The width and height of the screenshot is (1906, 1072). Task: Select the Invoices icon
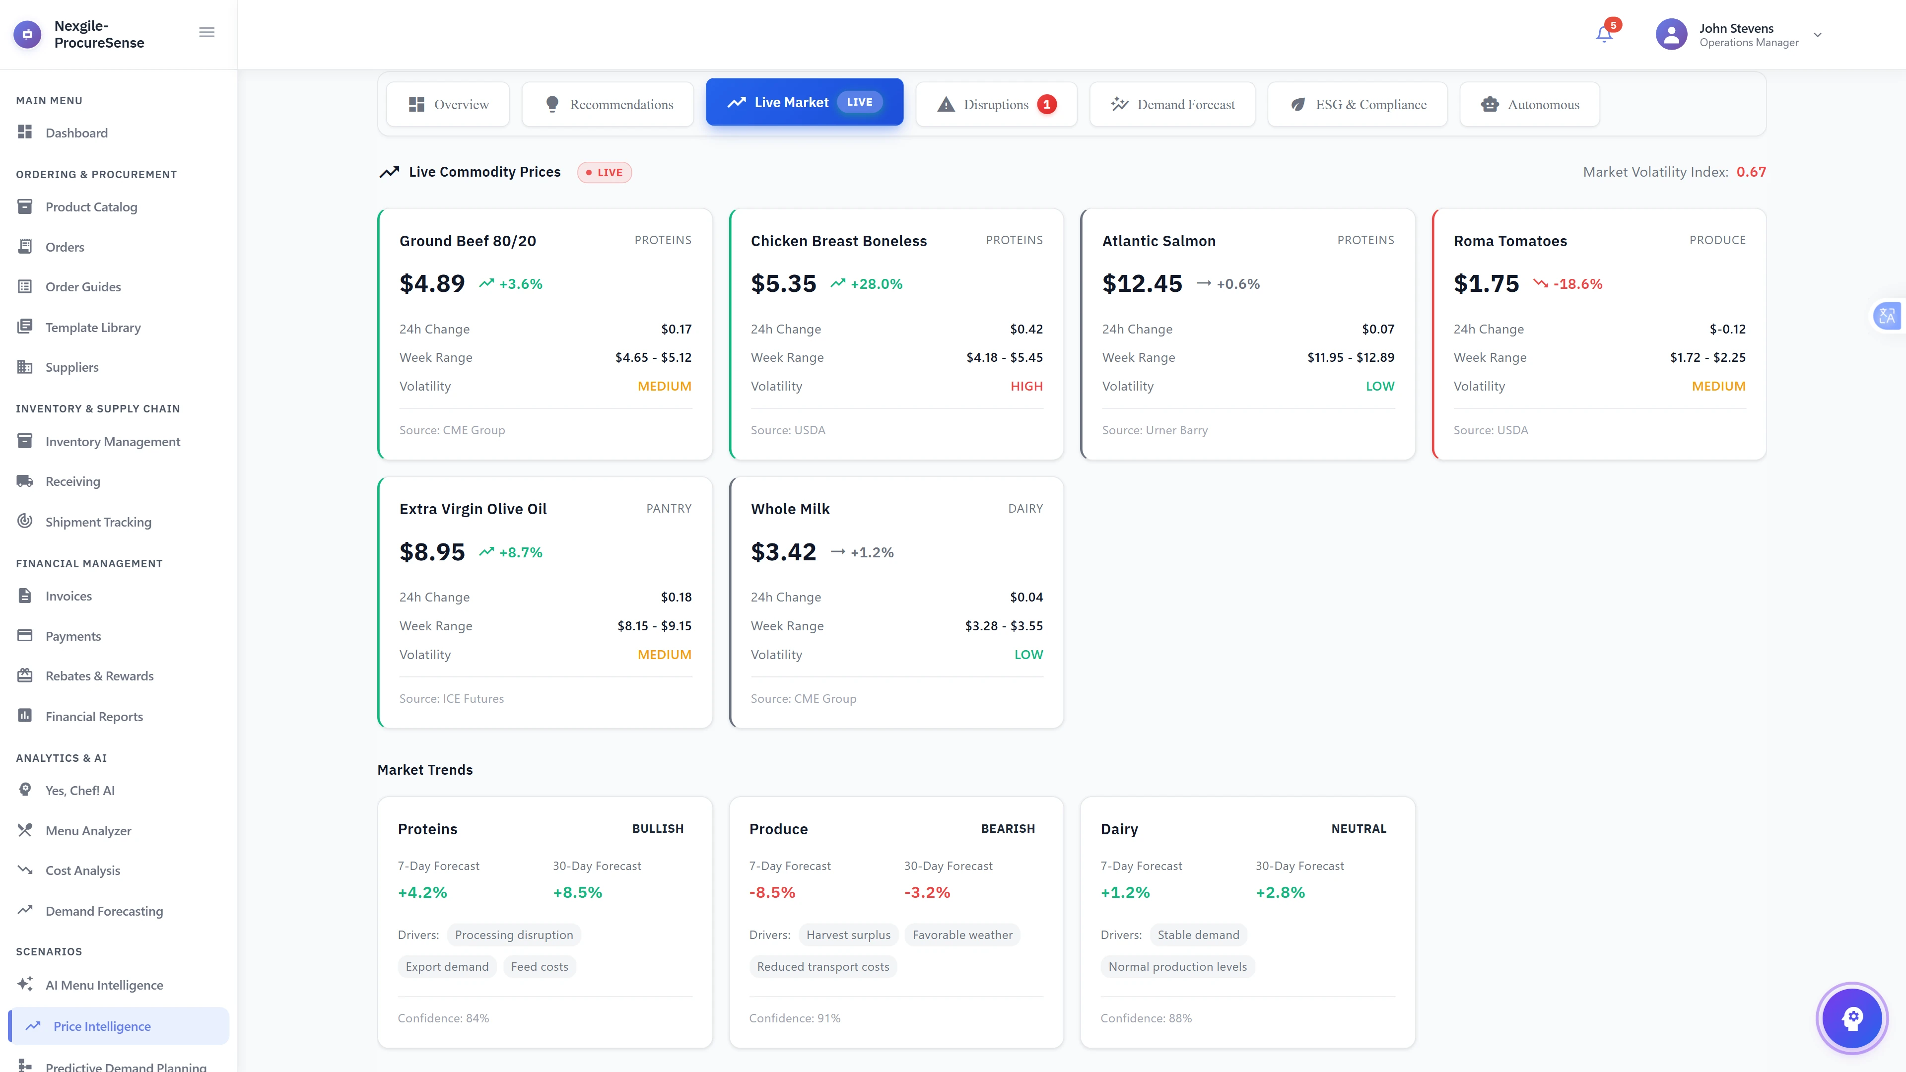(x=26, y=596)
